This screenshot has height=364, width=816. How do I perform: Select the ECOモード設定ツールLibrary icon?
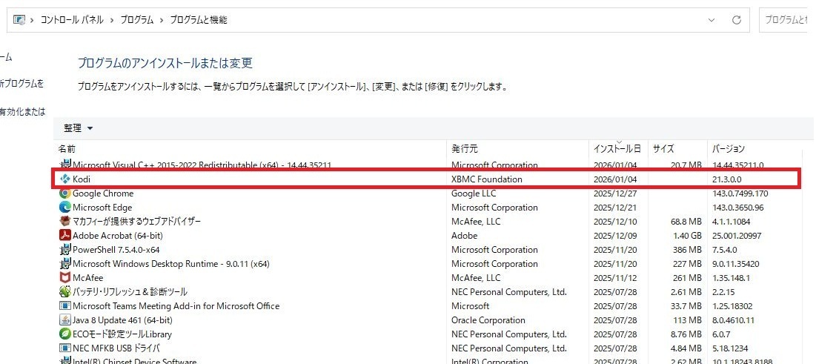coord(65,334)
